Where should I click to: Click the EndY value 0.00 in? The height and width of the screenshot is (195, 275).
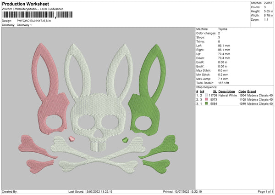[x=223, y=67]
